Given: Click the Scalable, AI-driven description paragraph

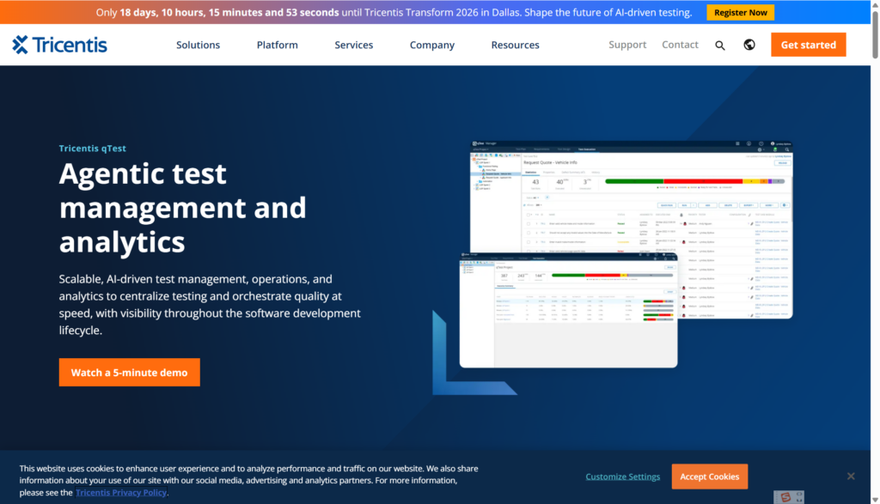Looking at the screenshot, I should click(x=210, y=305).
